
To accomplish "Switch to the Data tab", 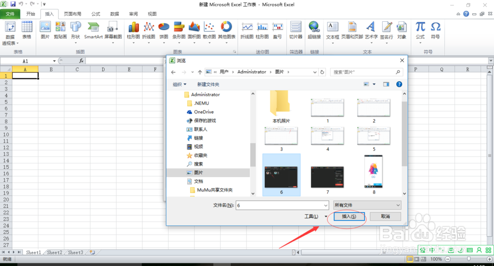I will point(115,14).
